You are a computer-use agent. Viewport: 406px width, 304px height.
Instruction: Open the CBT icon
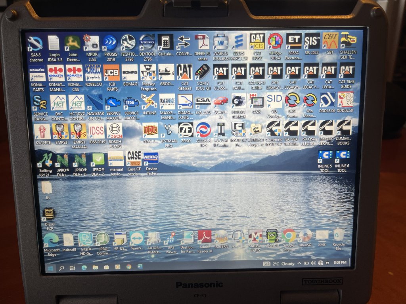point(330,41)
